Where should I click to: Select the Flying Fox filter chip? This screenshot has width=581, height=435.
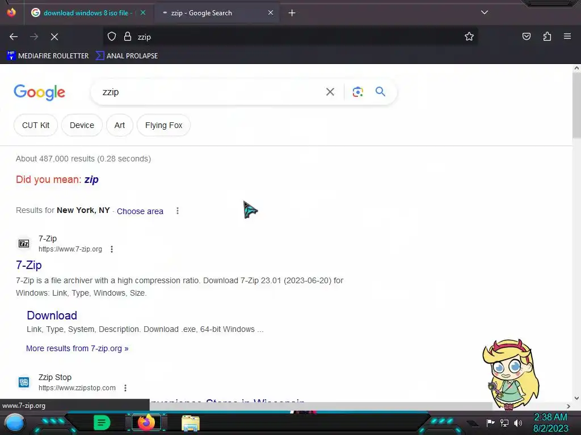(x=164, y=125)
